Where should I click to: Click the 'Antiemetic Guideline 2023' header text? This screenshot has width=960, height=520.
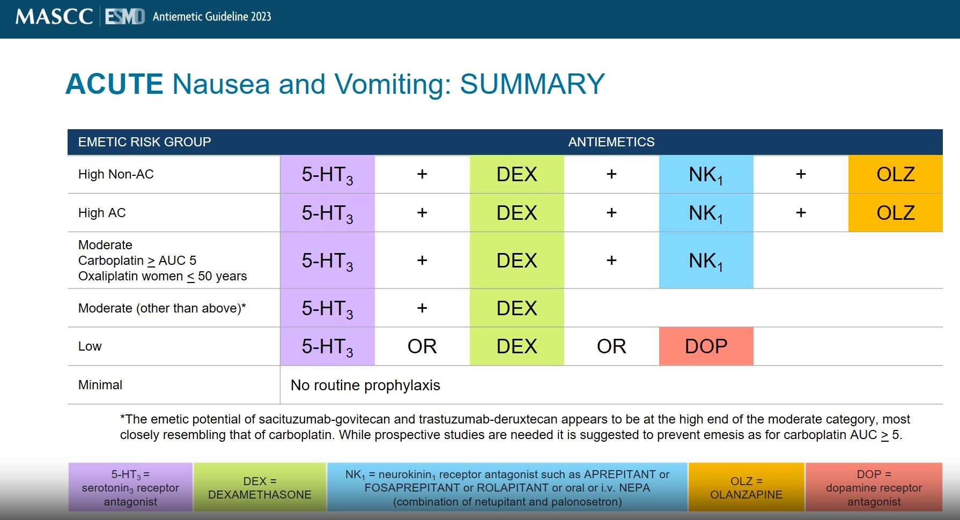[x=212, y=17]
